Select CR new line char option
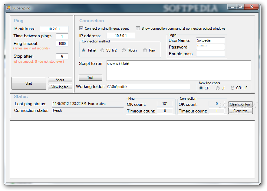 201,88
